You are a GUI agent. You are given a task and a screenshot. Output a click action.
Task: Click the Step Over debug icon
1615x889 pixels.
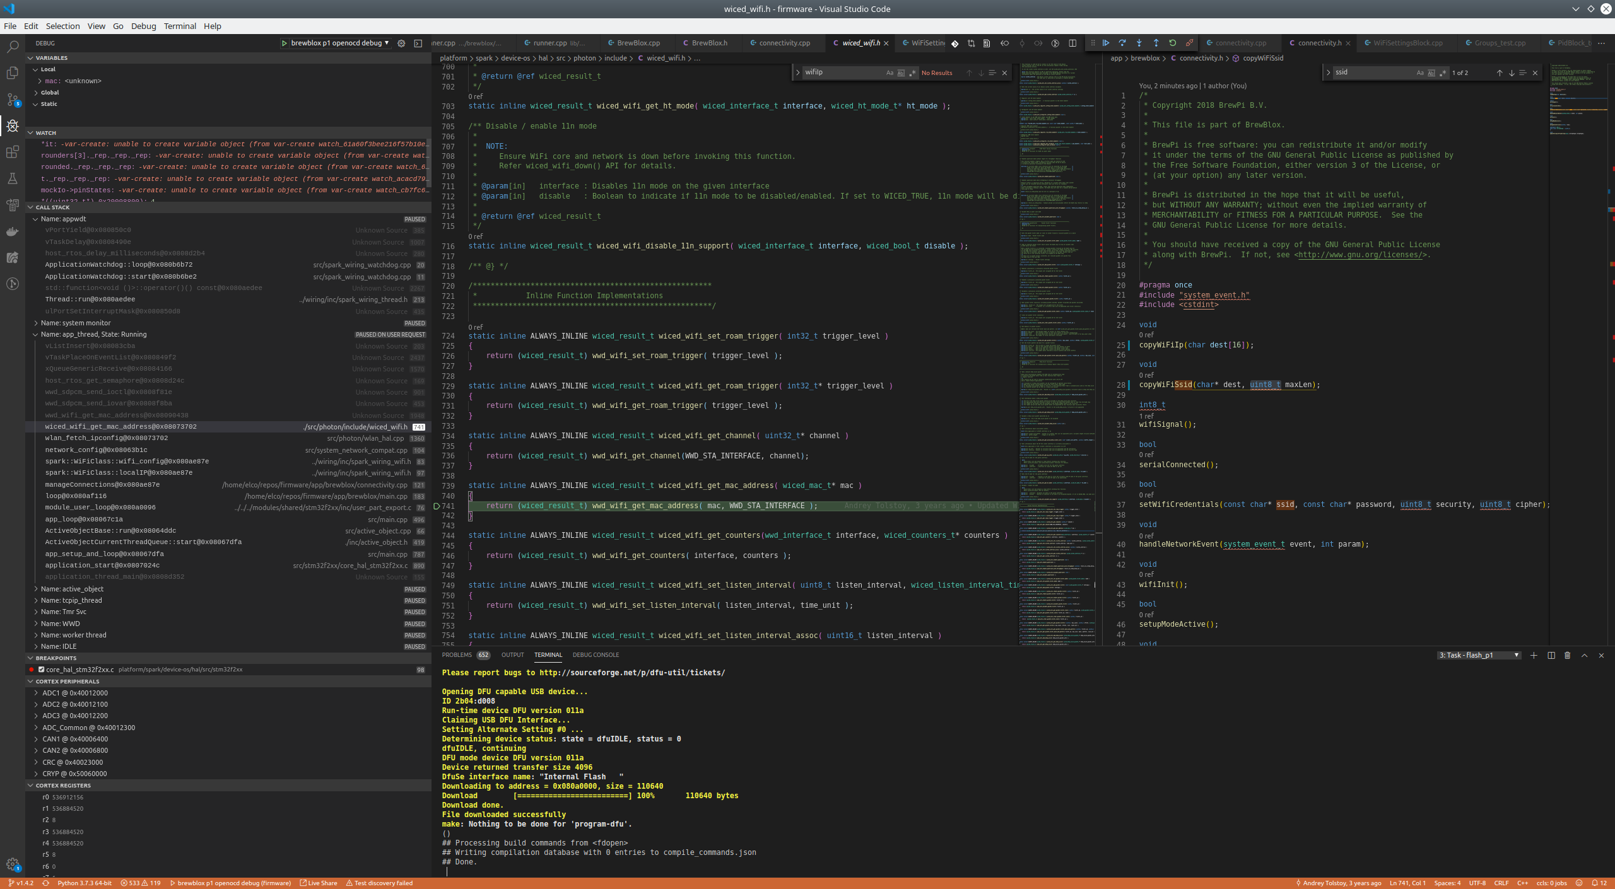coord(1122,43)
